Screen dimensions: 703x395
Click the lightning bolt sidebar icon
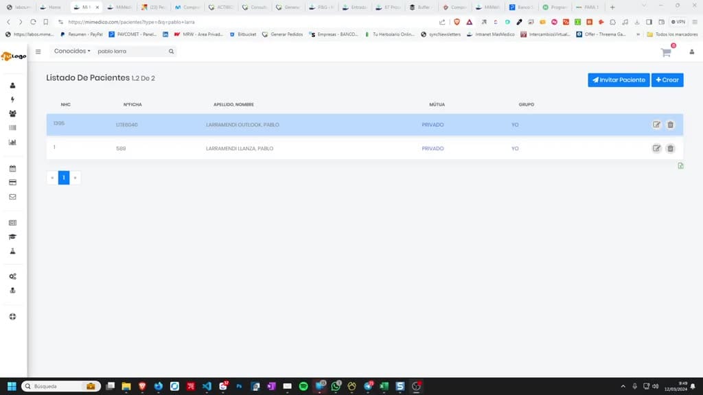click(12, 99)
